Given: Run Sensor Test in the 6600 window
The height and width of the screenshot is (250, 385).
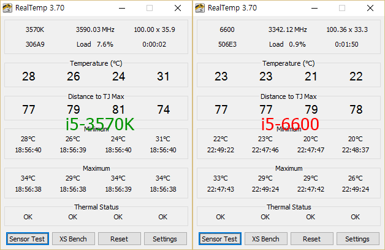Looking at the screenshot, I should coord(219,239).
